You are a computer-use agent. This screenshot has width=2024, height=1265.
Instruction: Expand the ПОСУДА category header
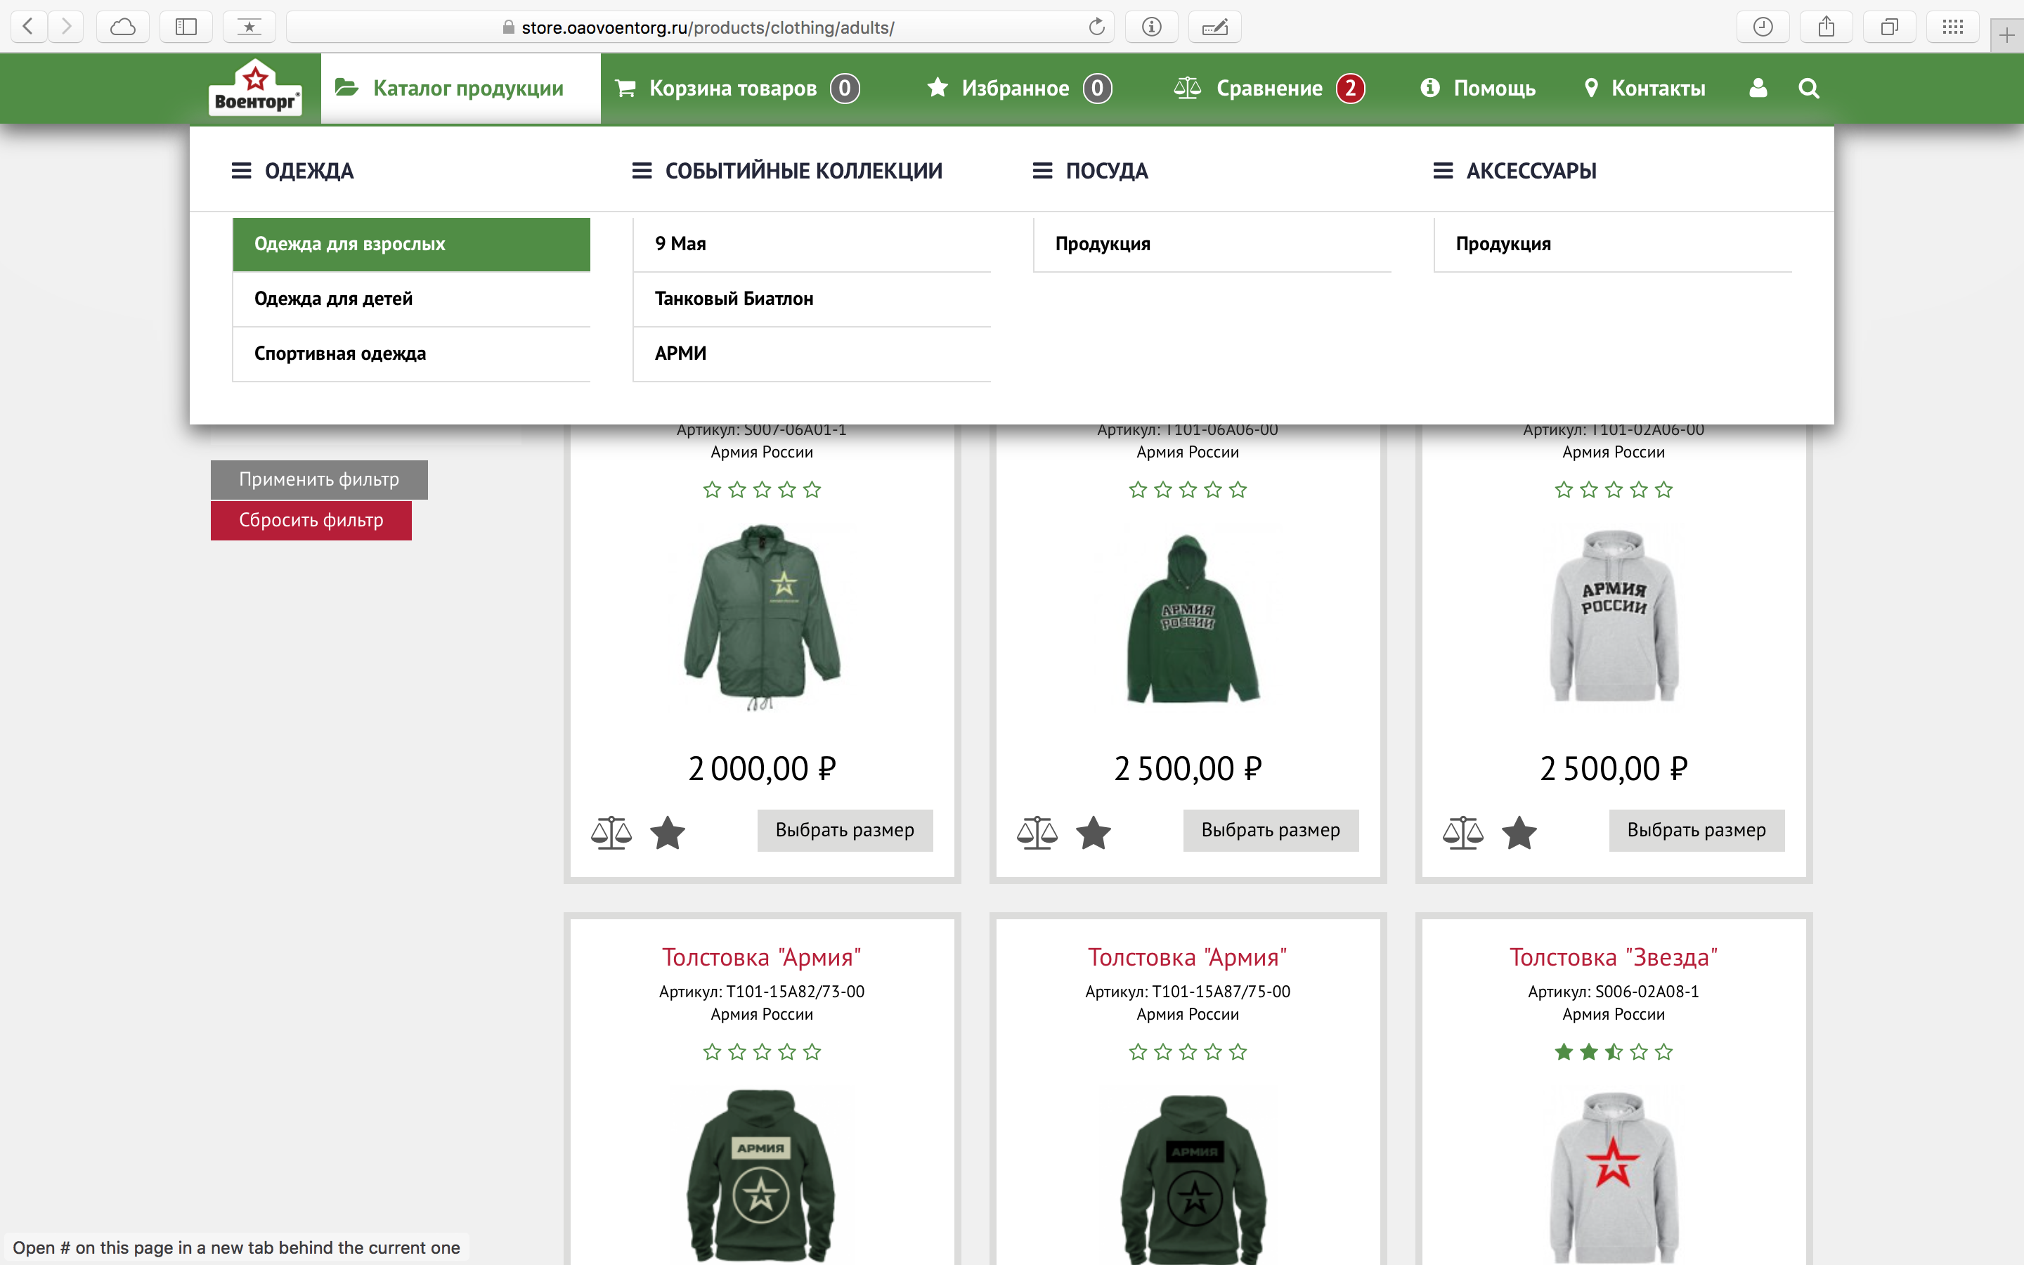[x=1090, y=171]
